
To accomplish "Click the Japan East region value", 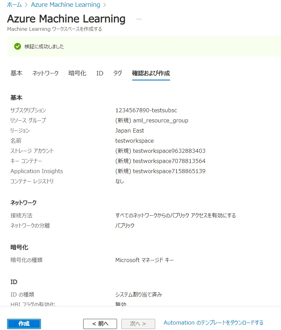I will (x=130, y=131).
